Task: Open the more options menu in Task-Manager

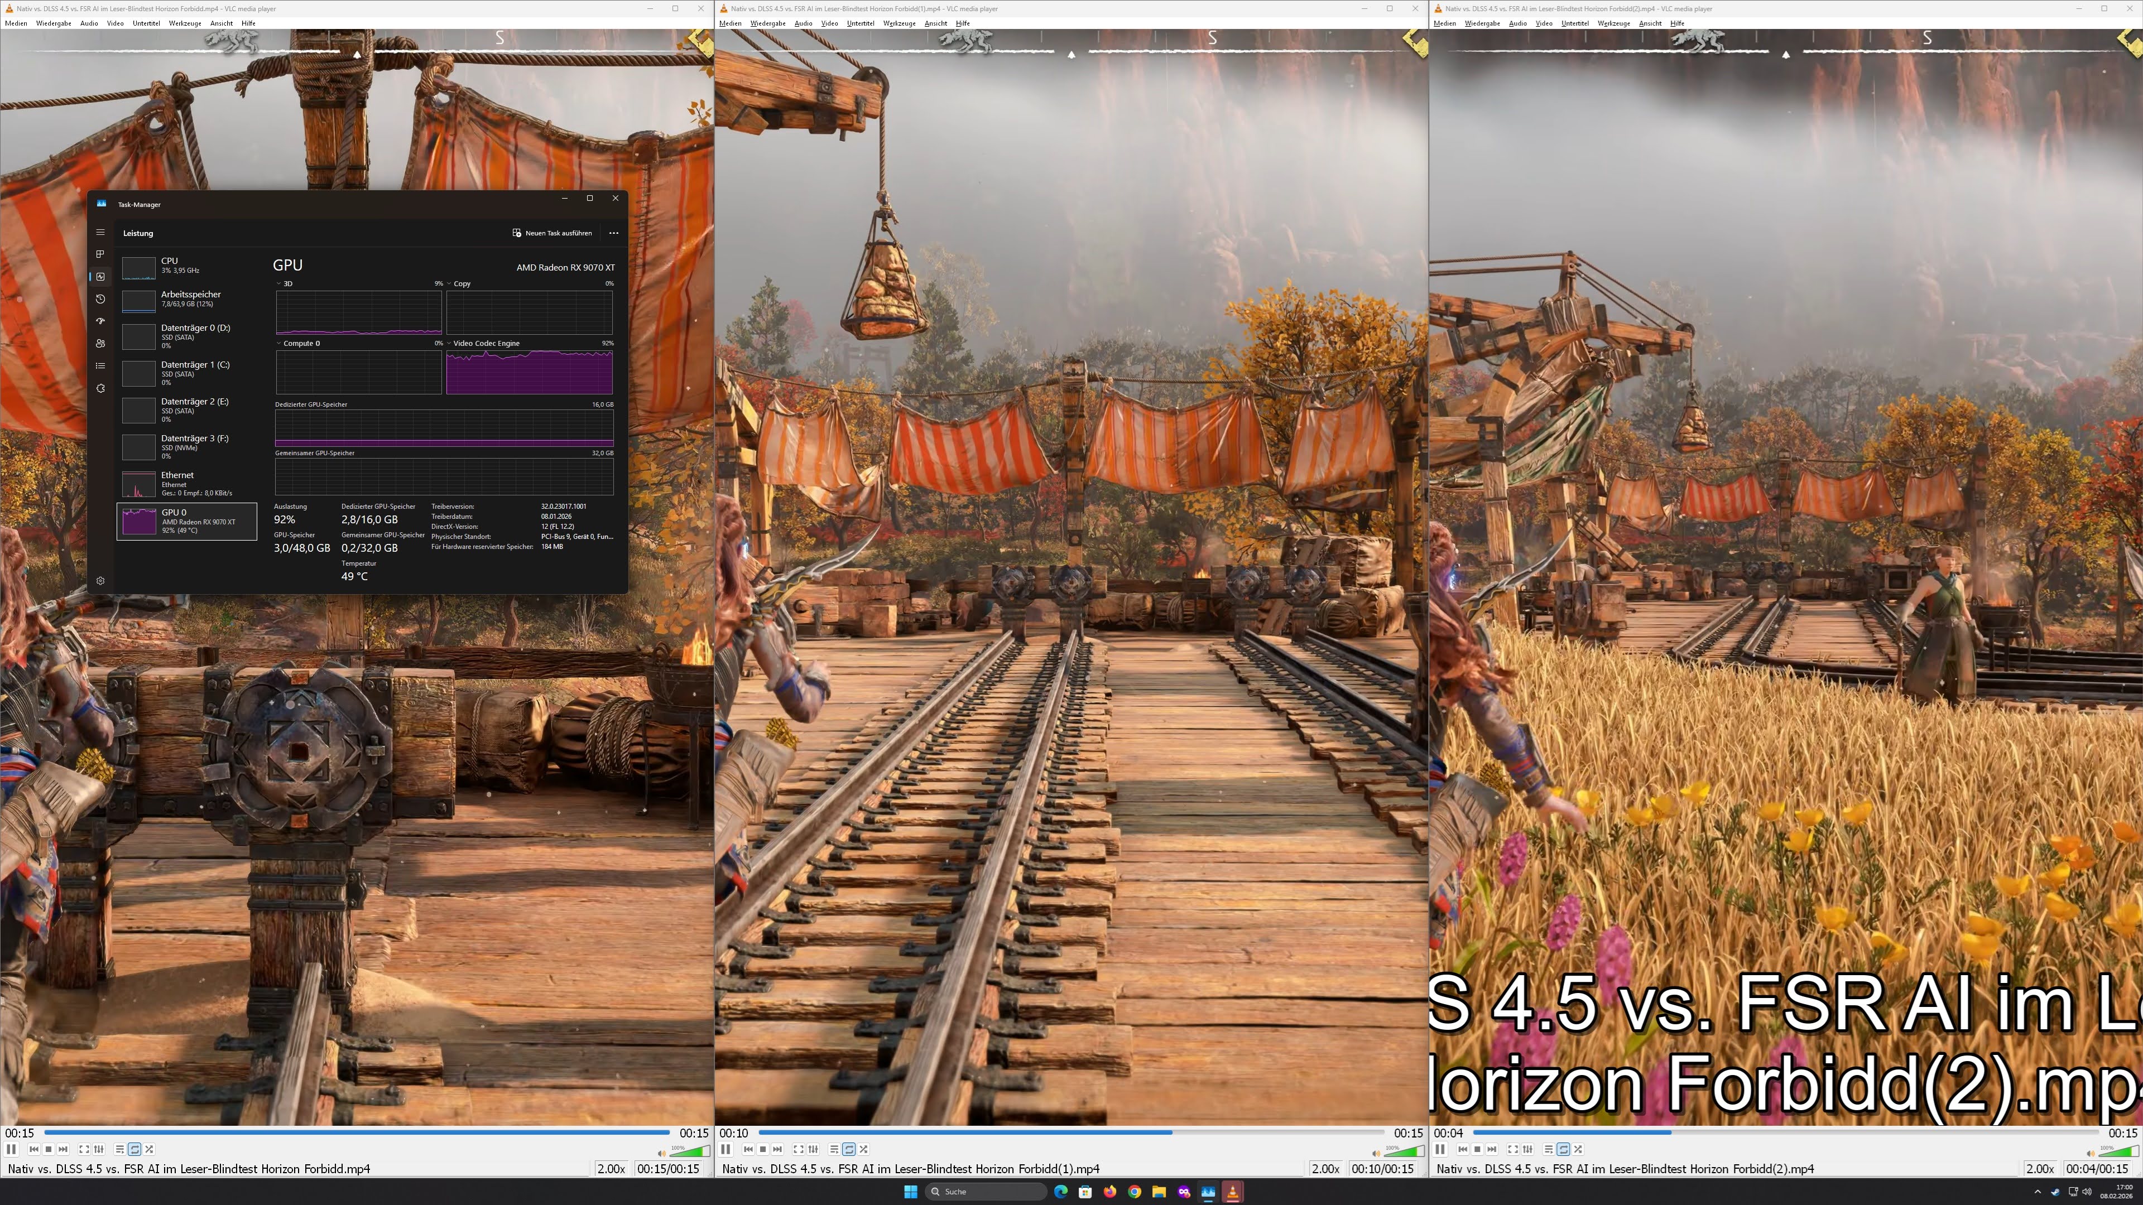Action: point(614,233)
